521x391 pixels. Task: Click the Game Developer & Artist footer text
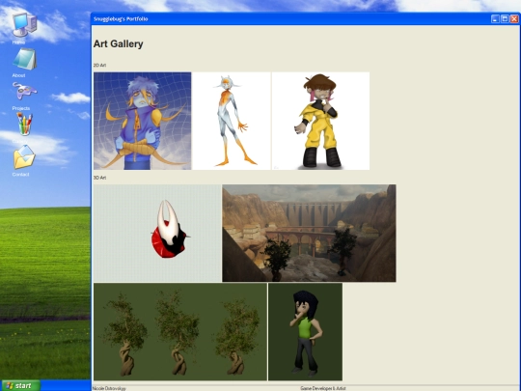[x=323, y=388]
